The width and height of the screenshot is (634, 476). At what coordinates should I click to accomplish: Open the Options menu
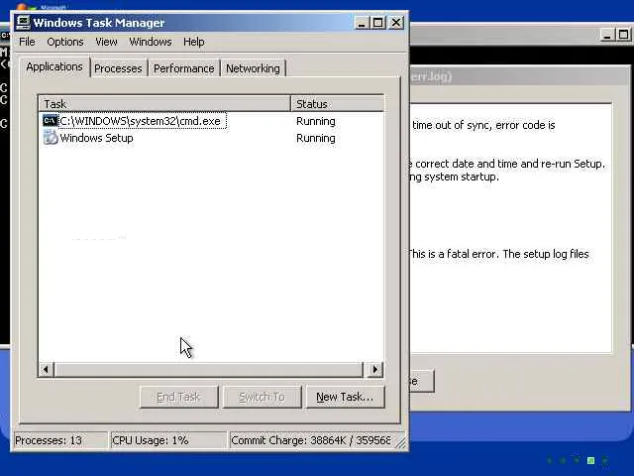(65, 42)
